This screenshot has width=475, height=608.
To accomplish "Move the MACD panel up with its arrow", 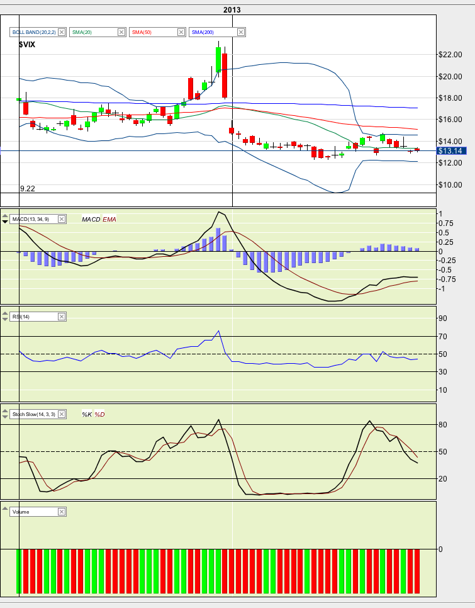I will (5, 217).
